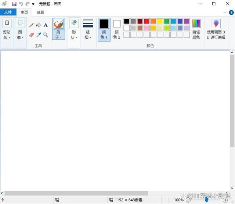235x204 pixels.
Task: Click the Shapes (形状) icon
Action: [74, 23]
